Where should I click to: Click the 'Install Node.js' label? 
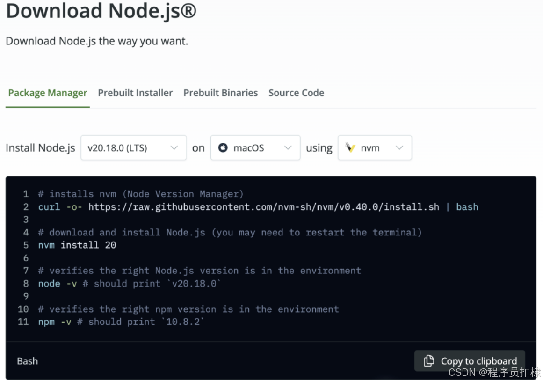[x=40, y=148]
